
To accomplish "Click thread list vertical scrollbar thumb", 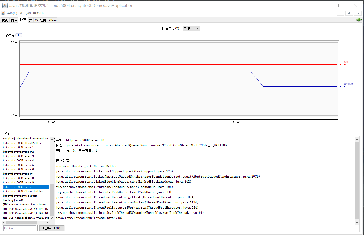I will click(x=52, y=200).
